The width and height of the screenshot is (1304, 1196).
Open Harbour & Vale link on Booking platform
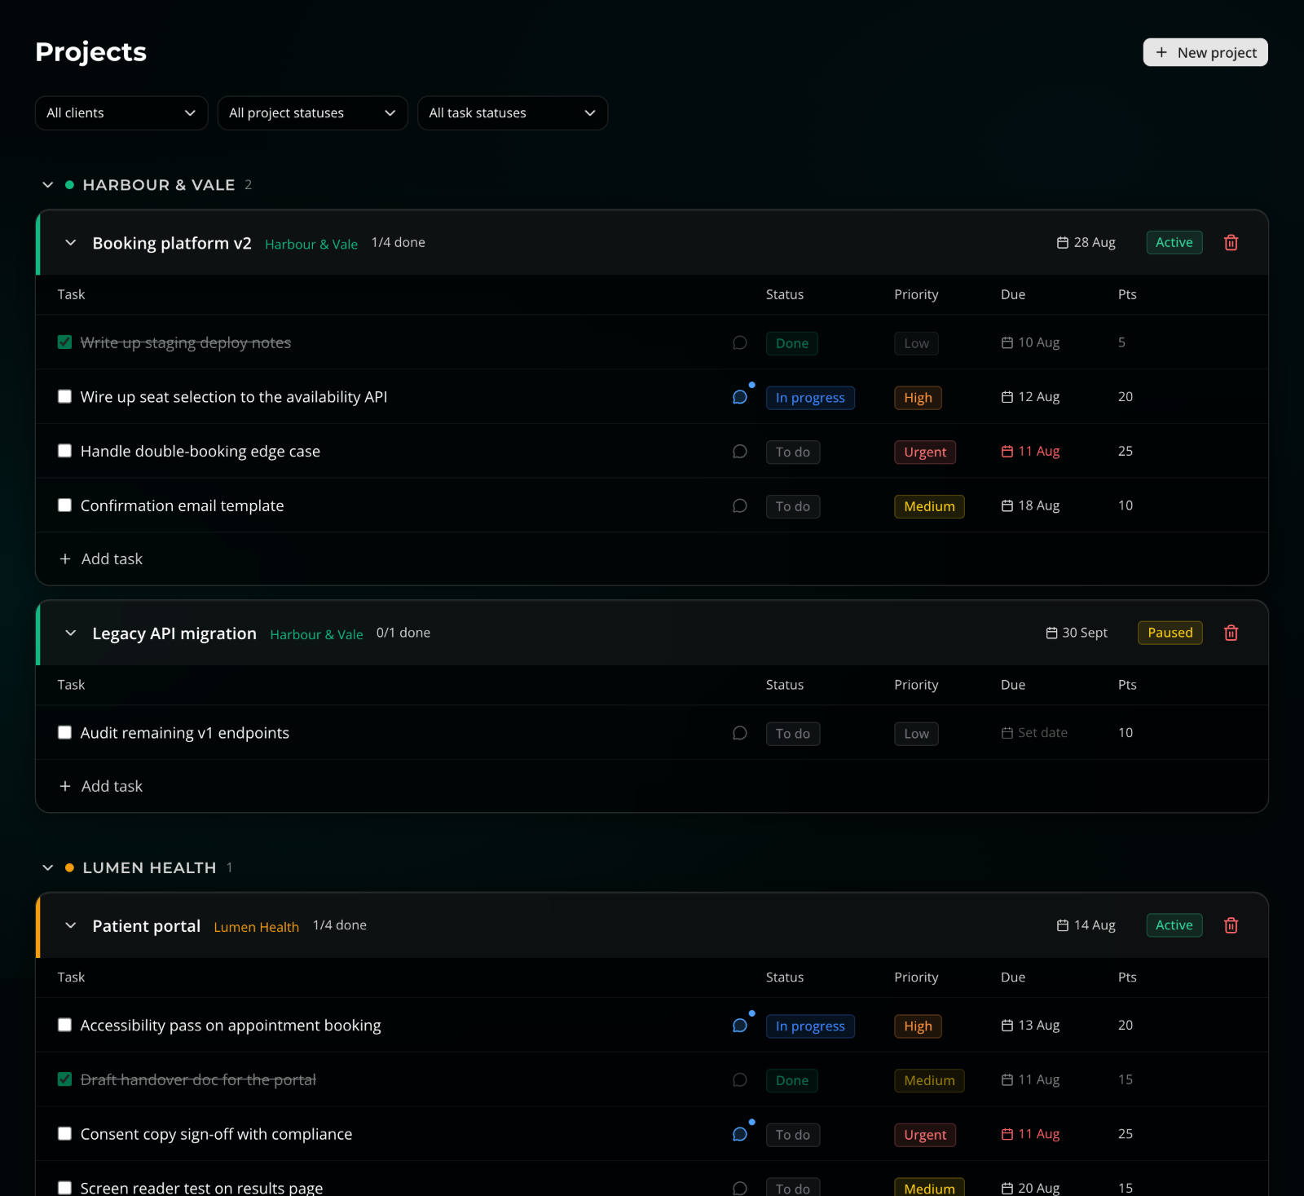pyautogui.click(x=311, y=245)
